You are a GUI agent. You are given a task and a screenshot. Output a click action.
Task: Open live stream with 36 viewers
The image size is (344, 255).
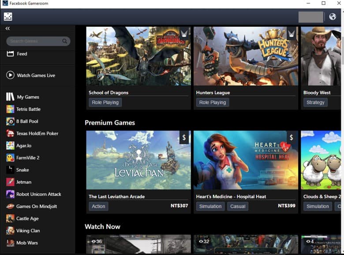138,244
